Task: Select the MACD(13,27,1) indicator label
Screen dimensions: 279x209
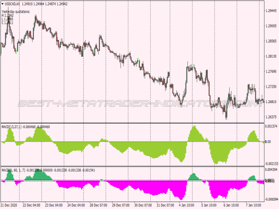Action: pyautogui.click(x=13, y=126)
